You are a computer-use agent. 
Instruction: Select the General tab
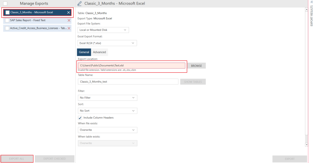84,52
